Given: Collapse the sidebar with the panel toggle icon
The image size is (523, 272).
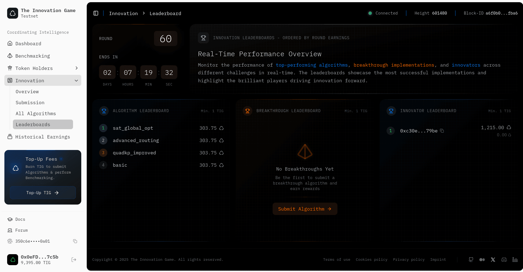Looking at the screenshot, I should (96, 13).
